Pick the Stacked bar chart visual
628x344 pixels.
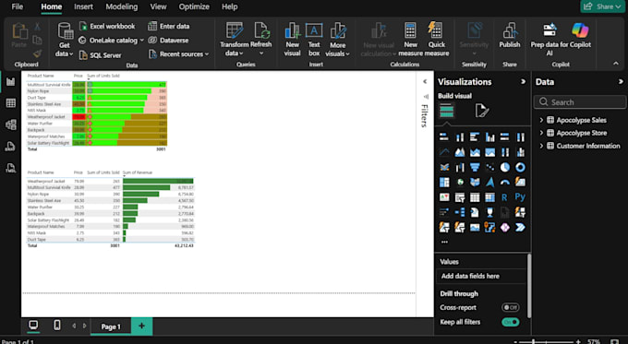pyautogui.click(x=444, y=137)
